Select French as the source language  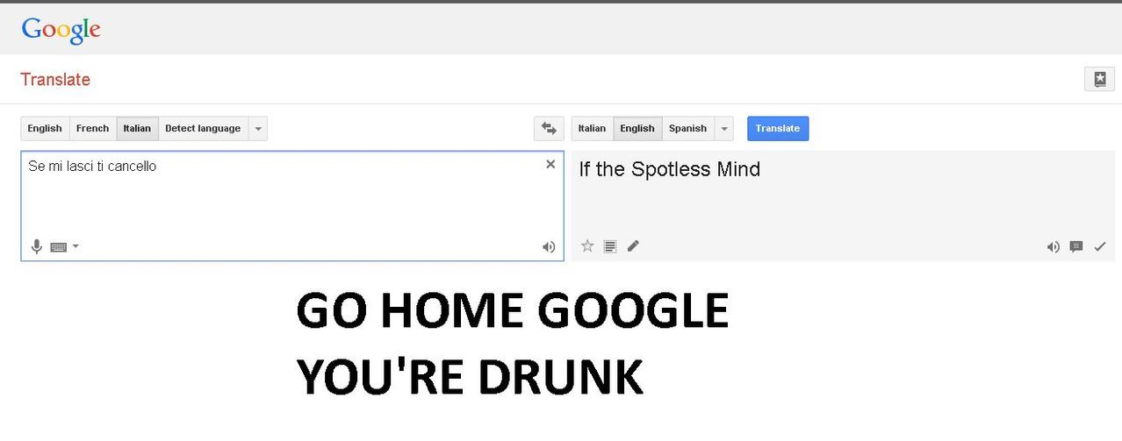click(x=92, y=129)
